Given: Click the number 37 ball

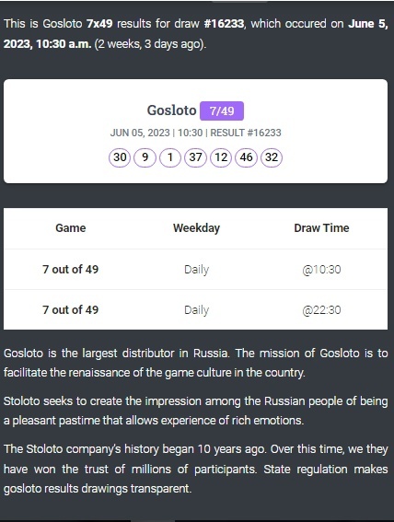Looking at the screenshot, I should (196, 157).
